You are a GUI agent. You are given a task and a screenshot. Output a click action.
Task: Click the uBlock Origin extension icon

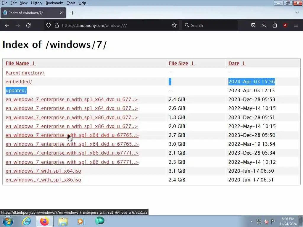point(285,25)
